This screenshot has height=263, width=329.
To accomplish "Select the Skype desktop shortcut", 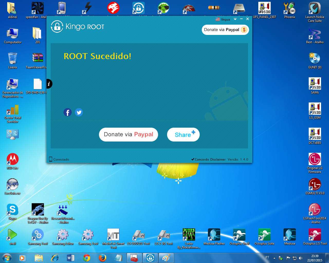I will point(13,212).
